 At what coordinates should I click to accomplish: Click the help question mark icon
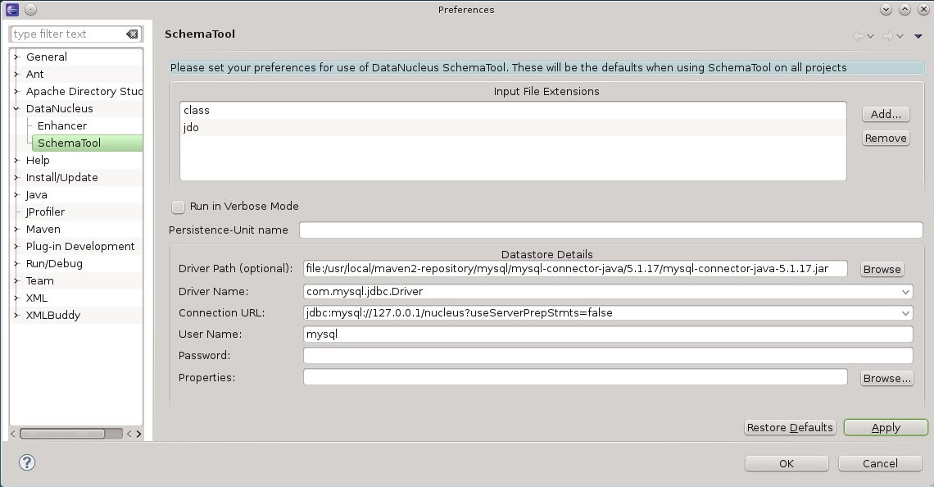pyautogui.click(x=27, y=462)
